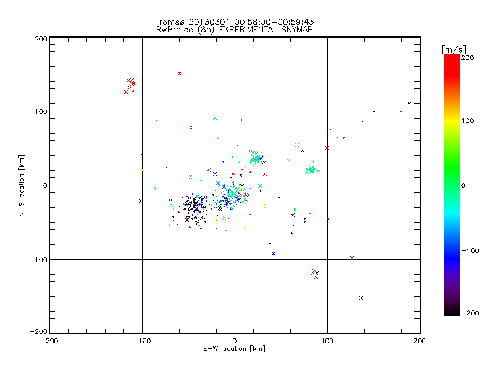Click the y-axis '200' tick label
This screenshot has height=371, width=494.
[41, 39]
